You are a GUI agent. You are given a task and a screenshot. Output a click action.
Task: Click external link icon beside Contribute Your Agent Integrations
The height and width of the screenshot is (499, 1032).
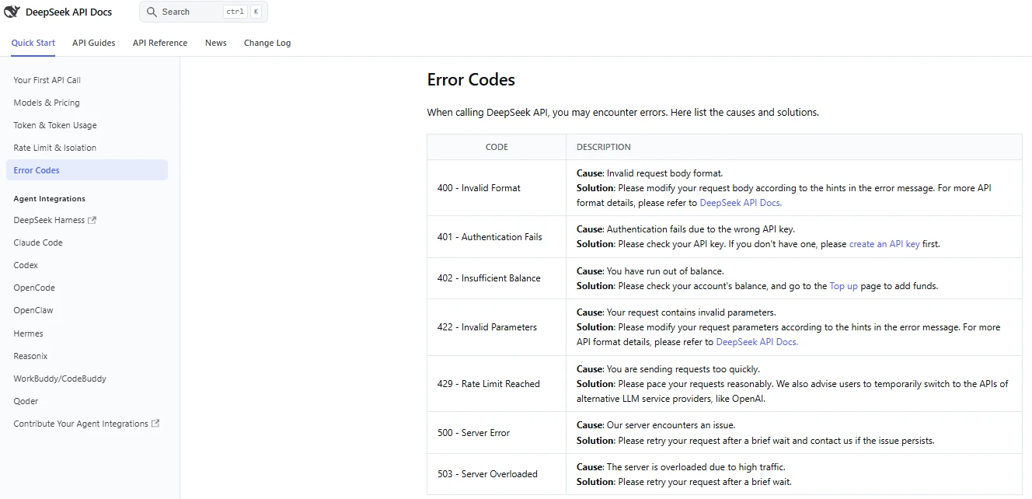click(x=155, y=424)
